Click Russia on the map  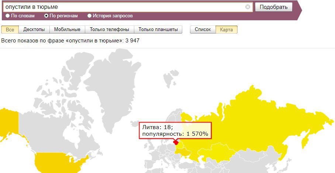(252, 124)
